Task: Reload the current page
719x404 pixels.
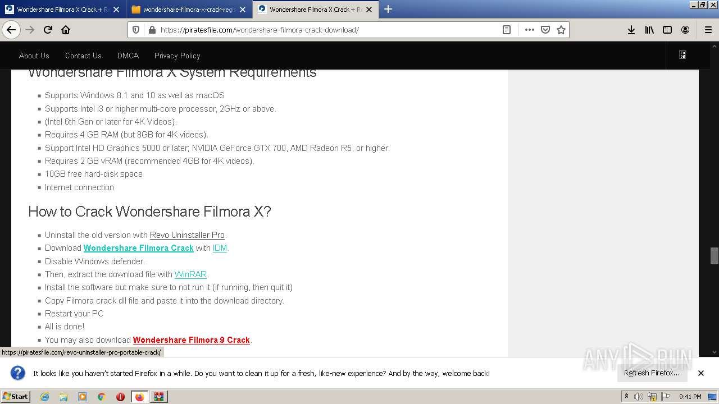Action: [x=48, y=30]
